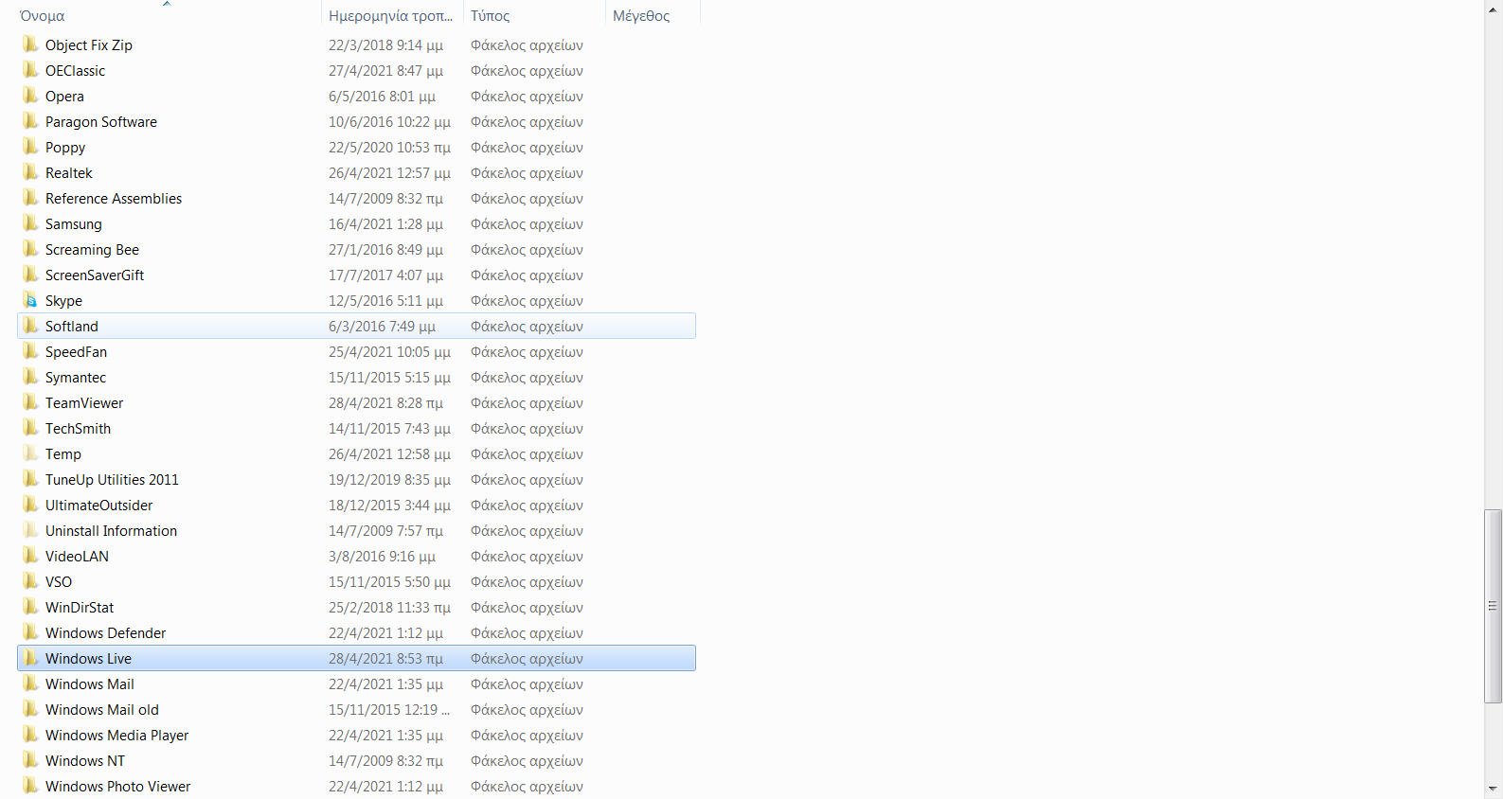Click the vertical scrollbar thumb
Viewport: 1503px width, 799px height.
[1493, 606]
